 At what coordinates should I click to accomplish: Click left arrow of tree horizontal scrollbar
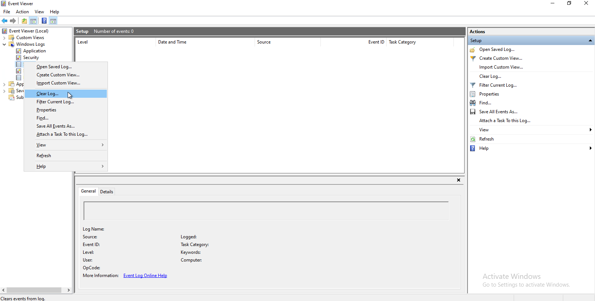coord(3,290)
